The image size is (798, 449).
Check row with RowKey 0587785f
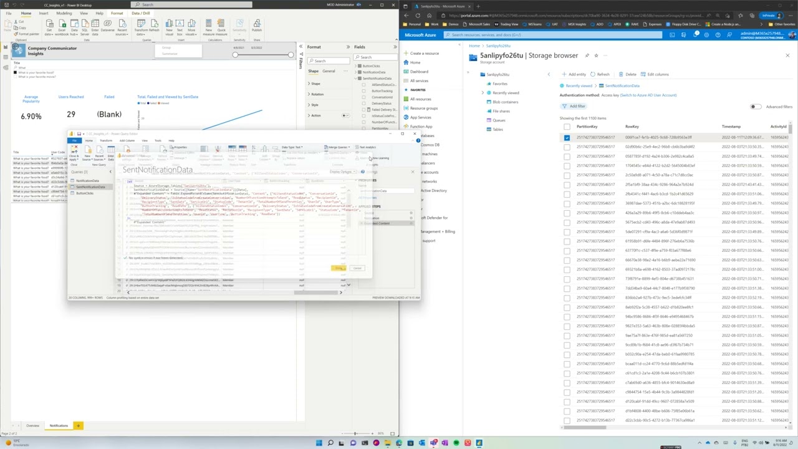(x=567, y=156)
